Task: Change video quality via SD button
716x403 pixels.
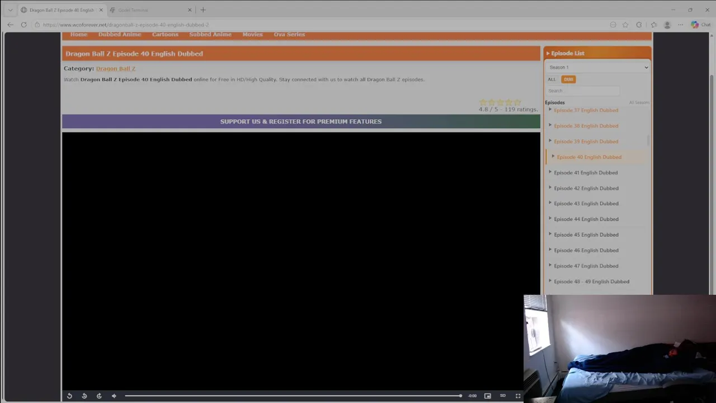Action: (x=503, y=396)
